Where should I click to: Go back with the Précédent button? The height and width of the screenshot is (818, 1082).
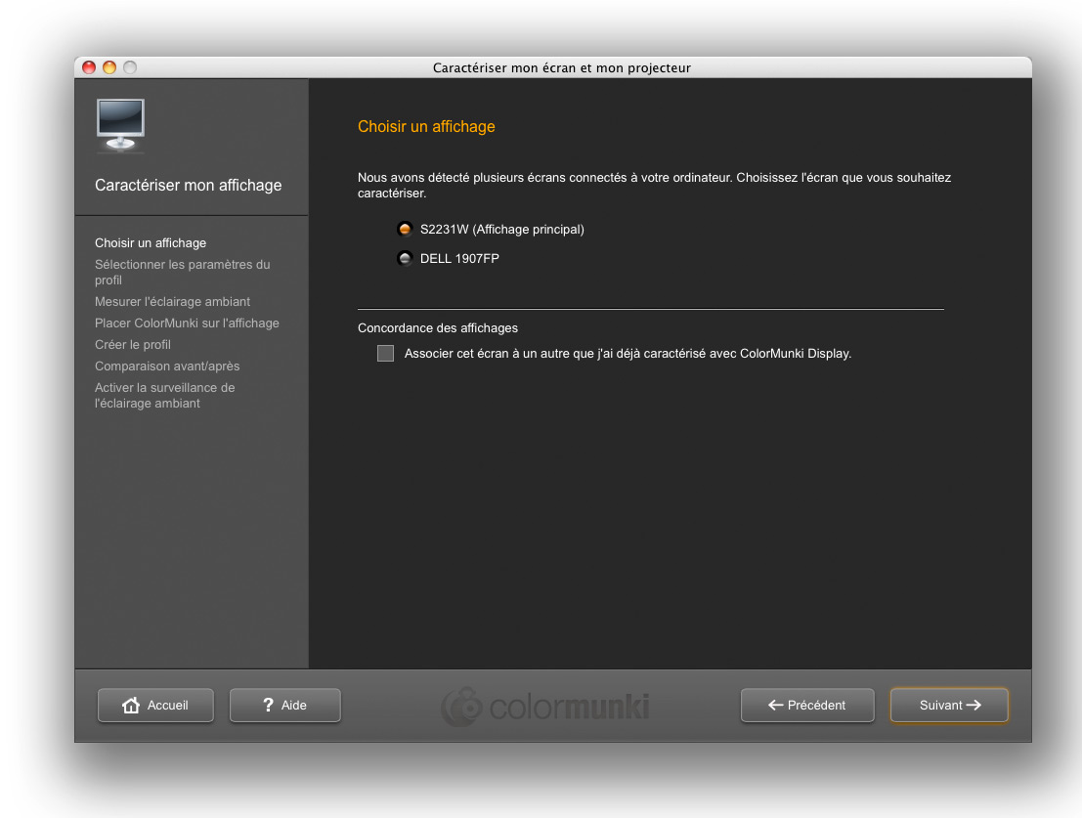[x=807, y=705]
